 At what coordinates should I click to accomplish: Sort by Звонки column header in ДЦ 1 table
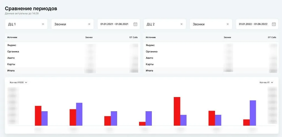tap(89, 37)
